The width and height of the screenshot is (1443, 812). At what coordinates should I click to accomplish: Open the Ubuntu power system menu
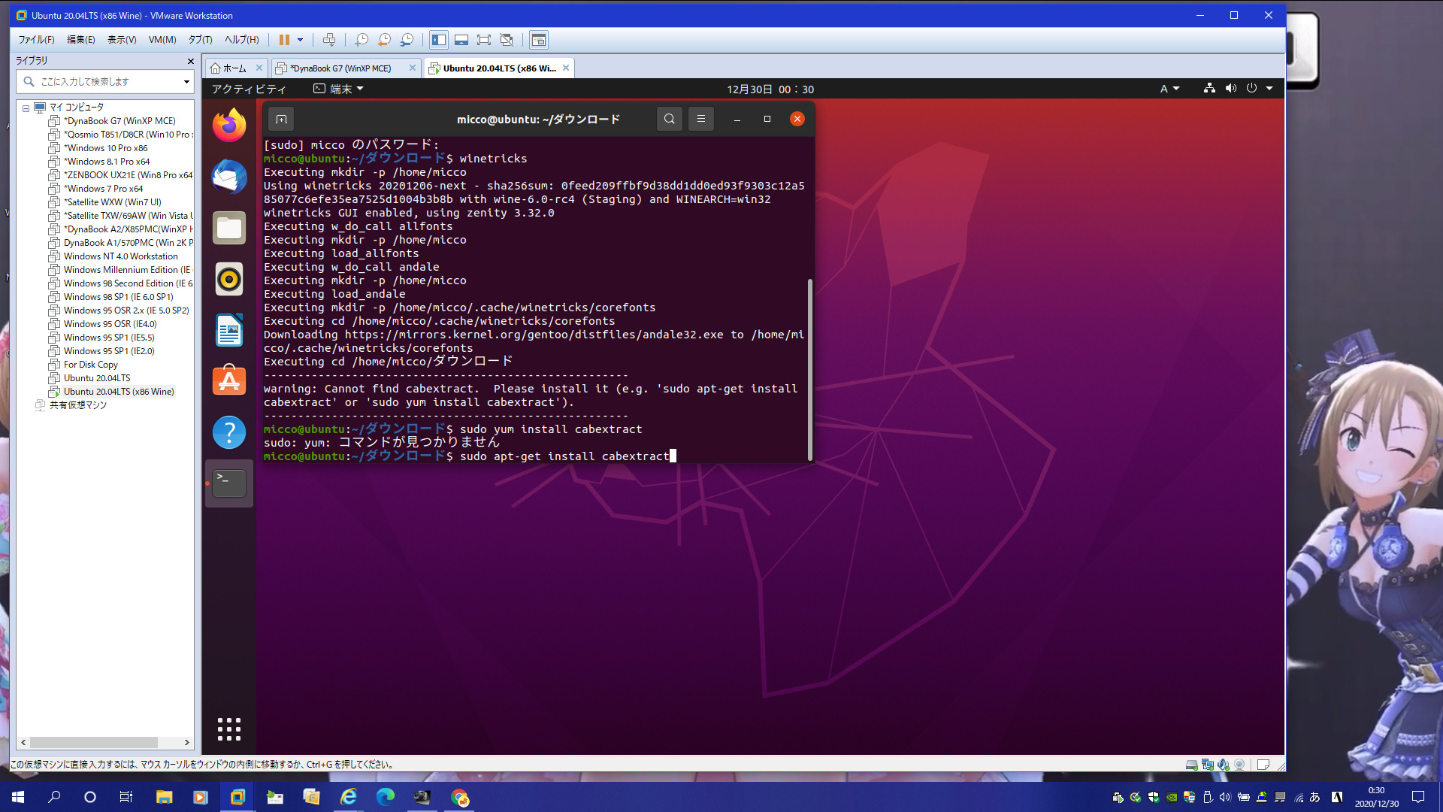(1260, 88)
